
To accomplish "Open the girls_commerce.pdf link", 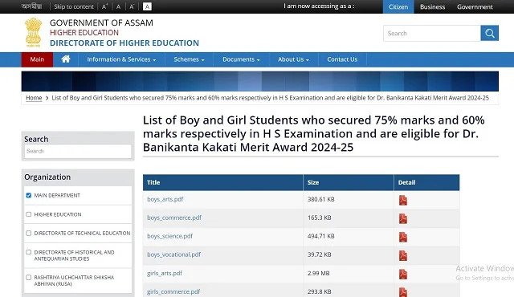I will pos(173,291).
